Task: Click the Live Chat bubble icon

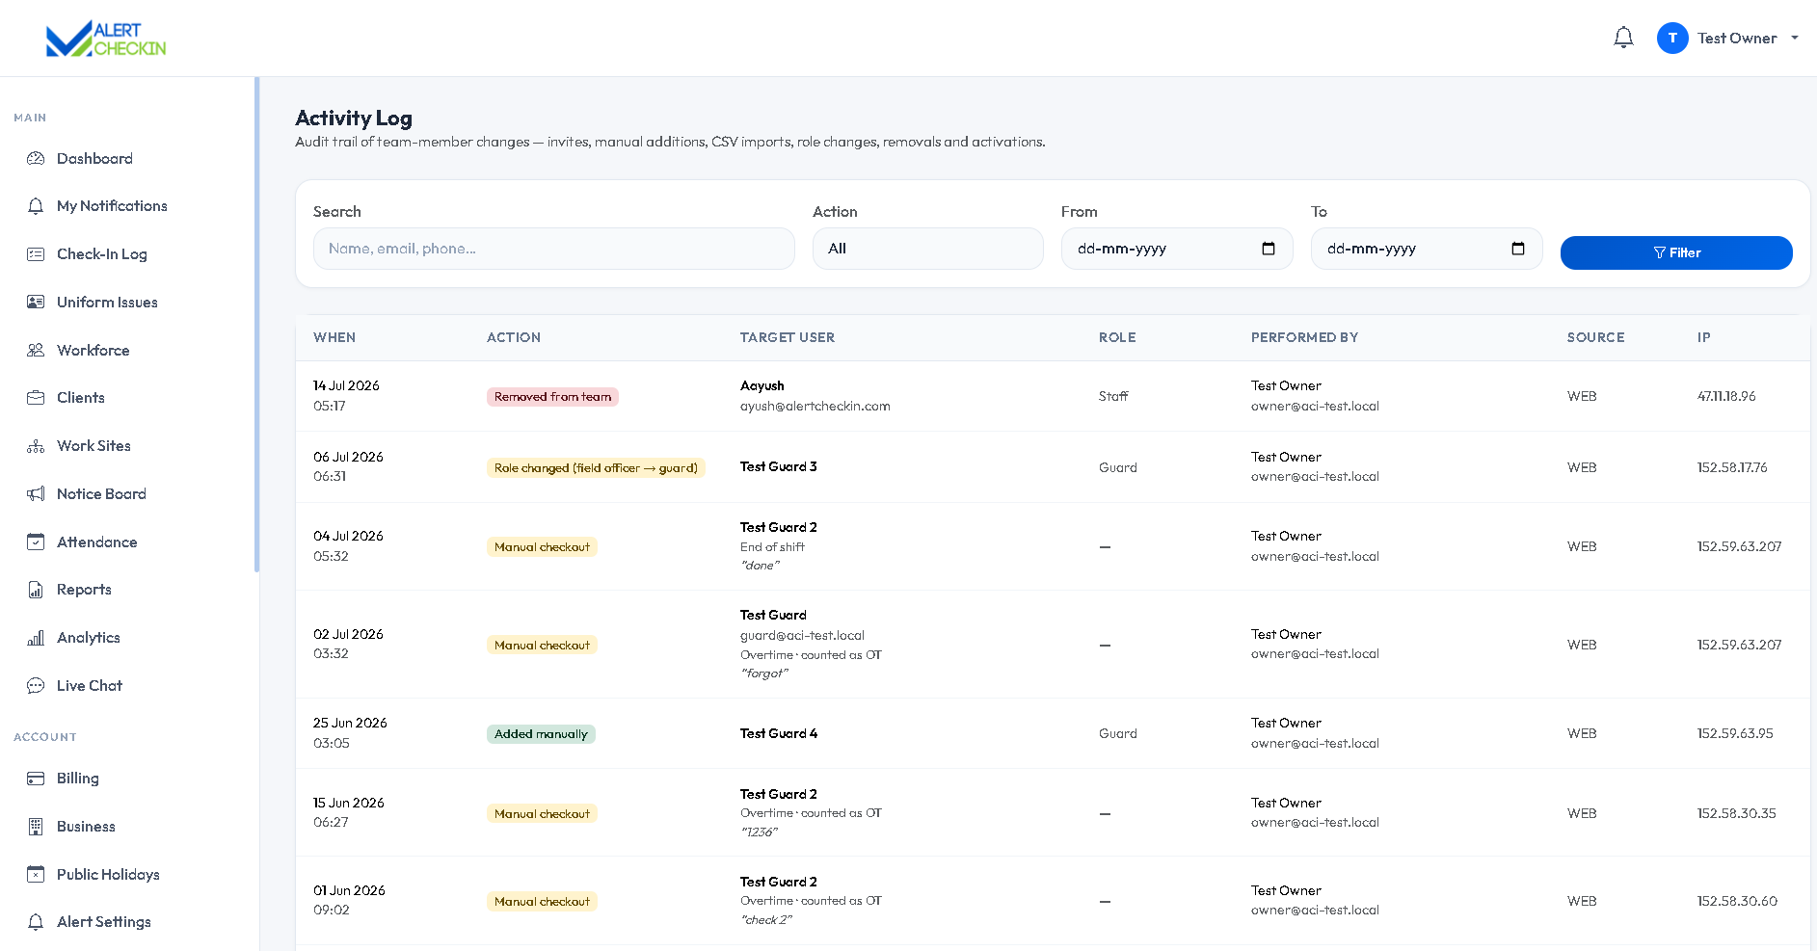Action: point(36,685)
